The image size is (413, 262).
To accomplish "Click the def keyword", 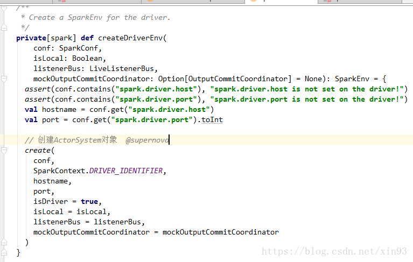I will (87, 38).
